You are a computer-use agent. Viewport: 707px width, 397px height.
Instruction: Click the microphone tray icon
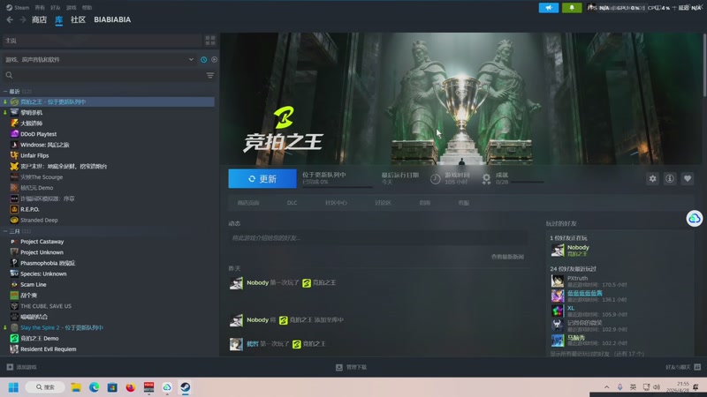pos(620,387)
